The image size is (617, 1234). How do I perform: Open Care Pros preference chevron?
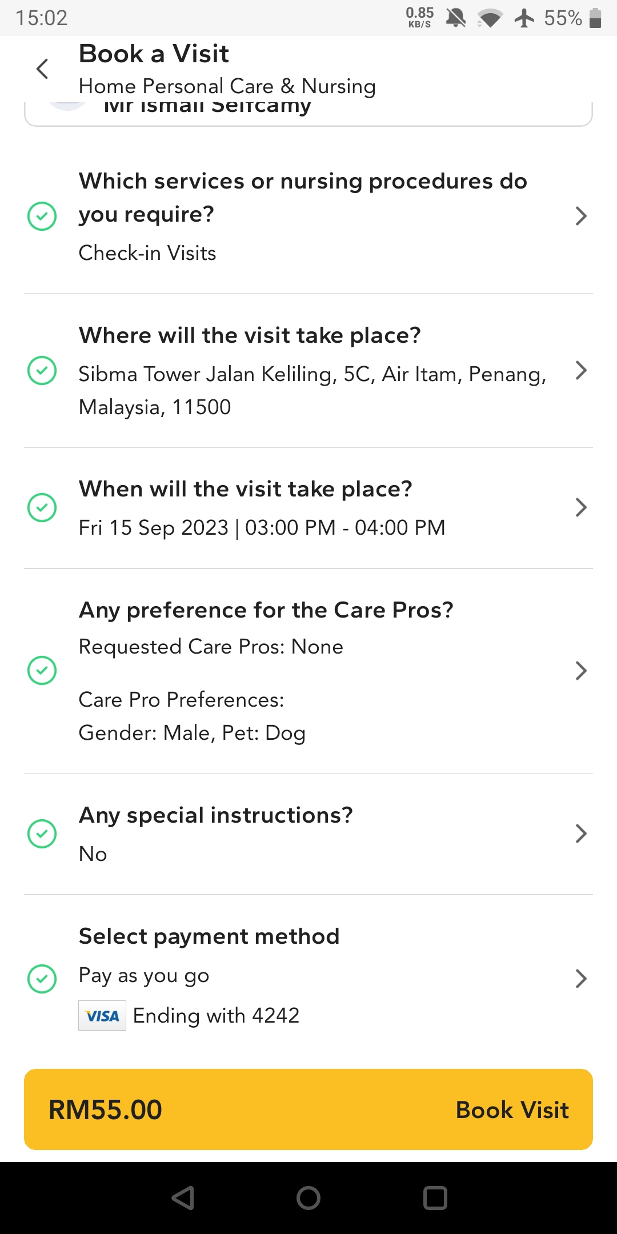(580, 671)
